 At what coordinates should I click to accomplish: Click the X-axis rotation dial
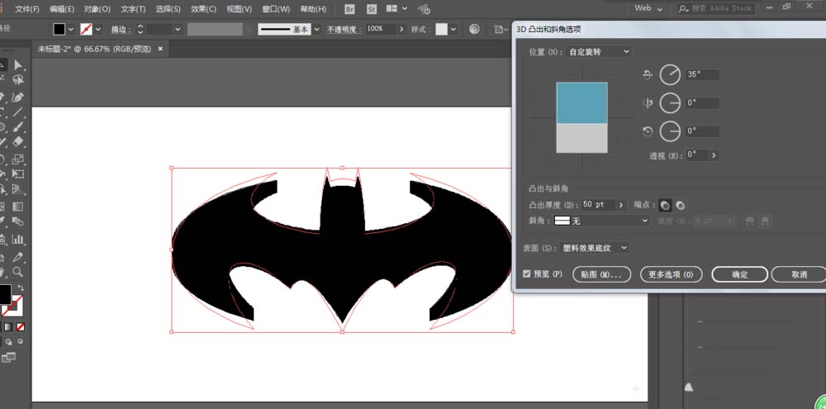[x=670, y=75]
